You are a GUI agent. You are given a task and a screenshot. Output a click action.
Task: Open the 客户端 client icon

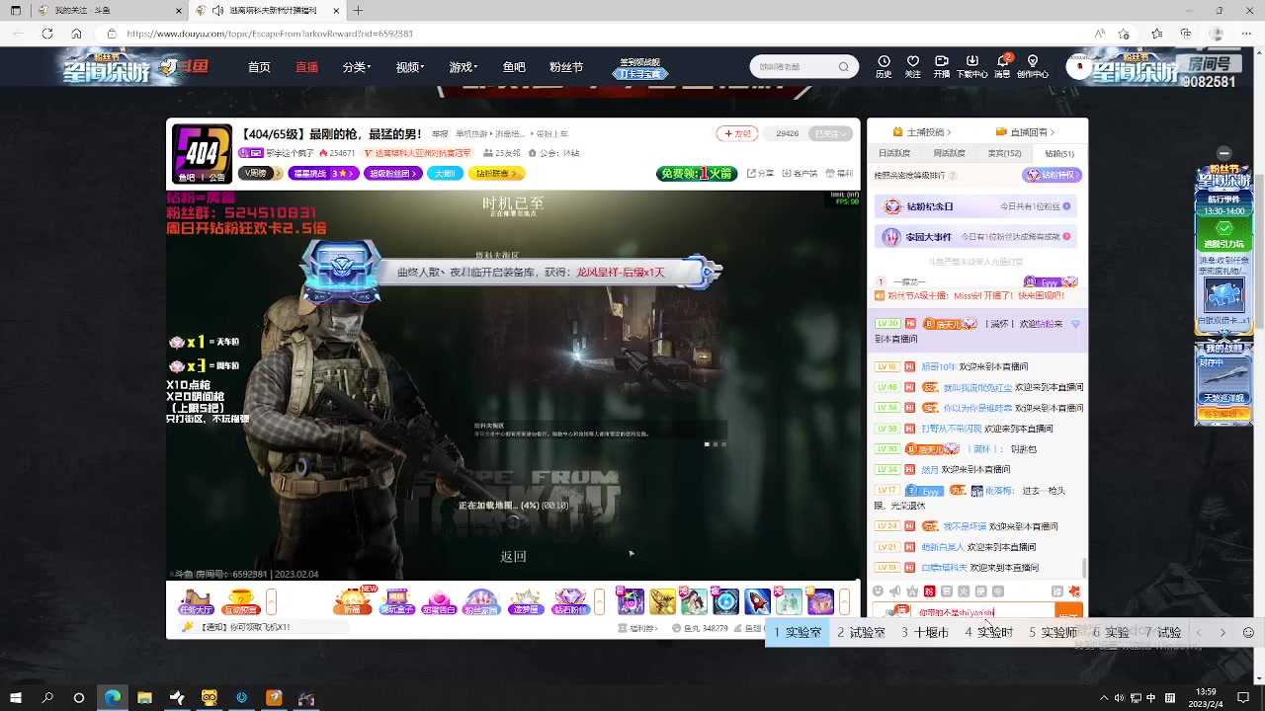799,174
